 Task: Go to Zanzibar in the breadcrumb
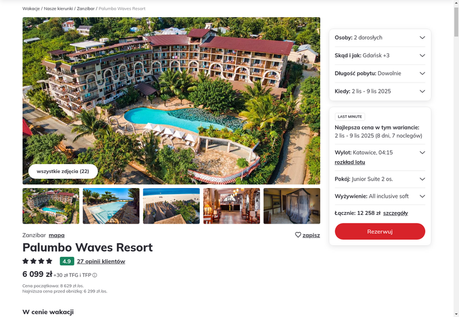coord(85,9)
